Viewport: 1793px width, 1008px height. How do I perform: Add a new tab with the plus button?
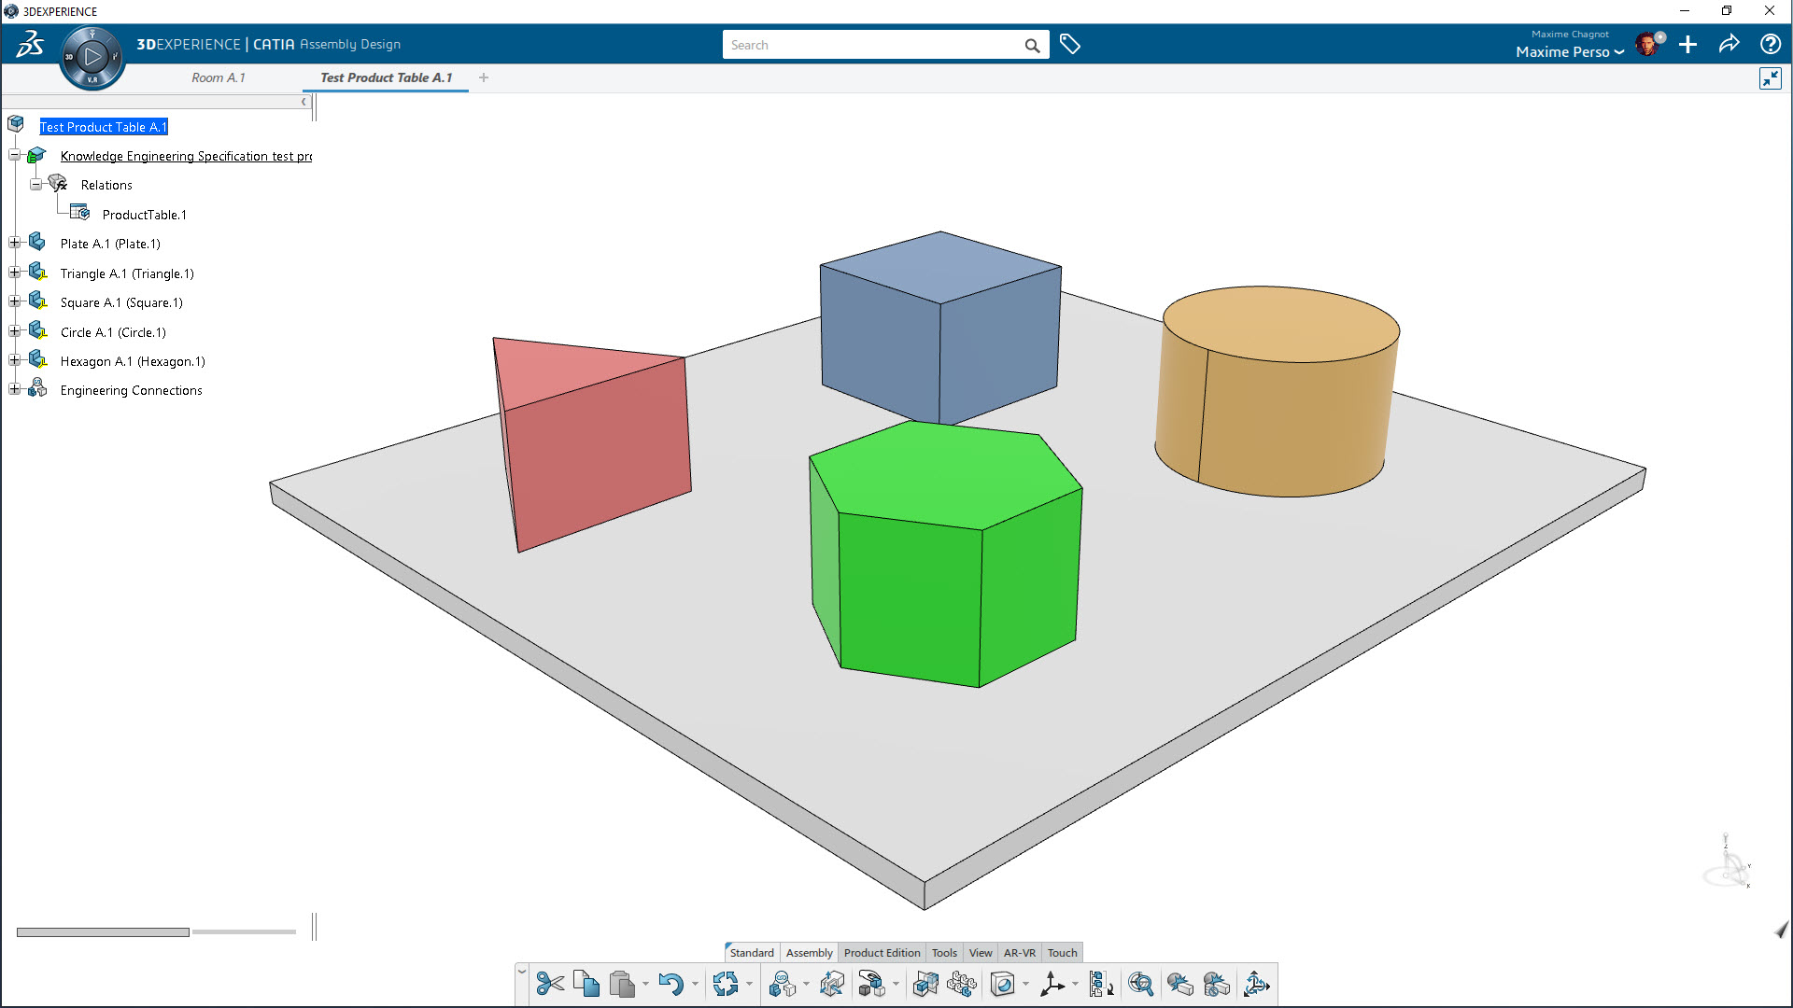point(484,77)
